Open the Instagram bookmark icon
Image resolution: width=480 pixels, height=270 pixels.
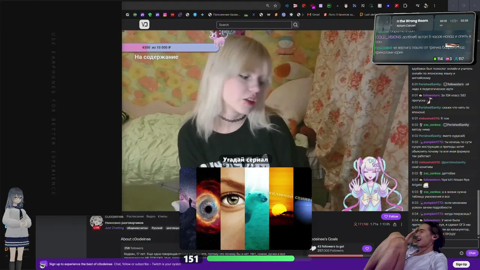(165, 15)
